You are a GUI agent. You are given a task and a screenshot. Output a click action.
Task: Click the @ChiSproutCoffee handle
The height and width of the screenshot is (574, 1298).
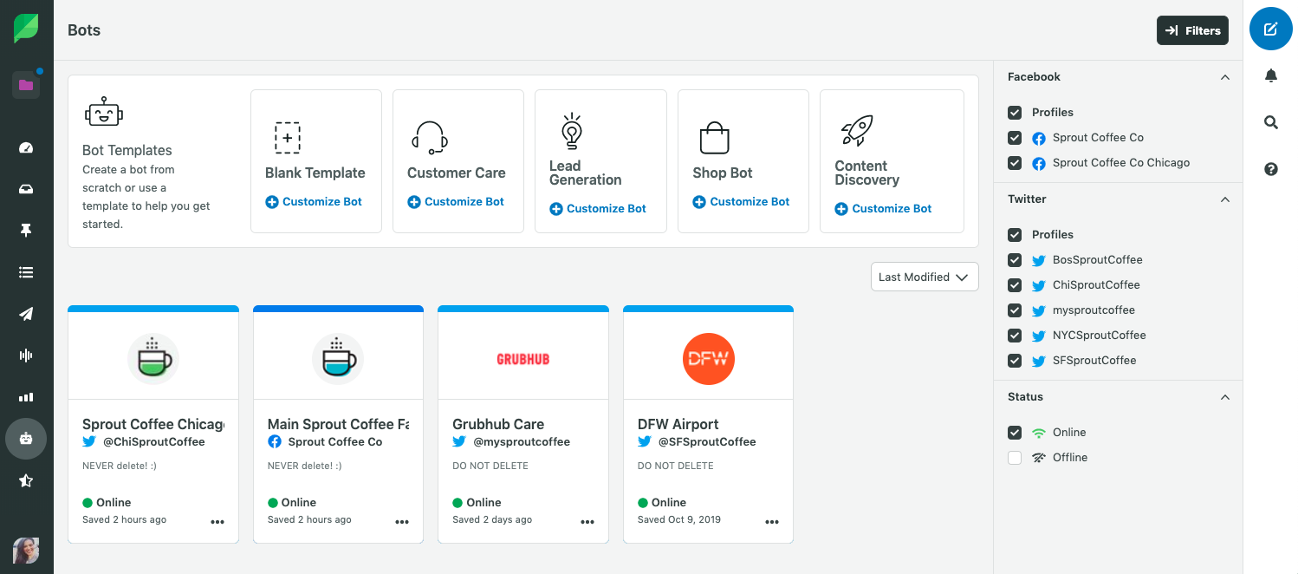click(x=154, y=441)
